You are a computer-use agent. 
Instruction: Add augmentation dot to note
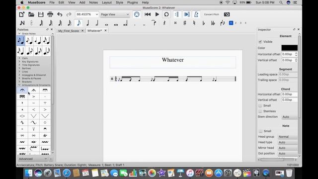[x=135, y=25]
